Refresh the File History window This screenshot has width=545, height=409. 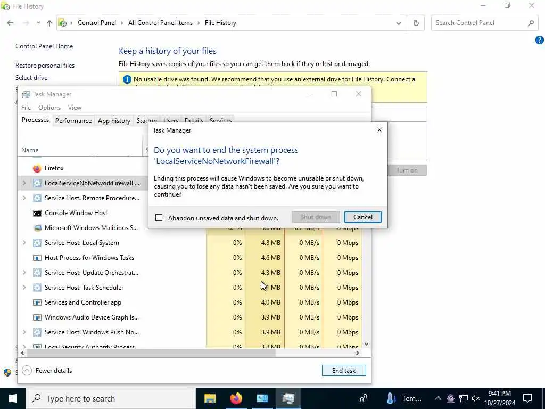(416, 23)
